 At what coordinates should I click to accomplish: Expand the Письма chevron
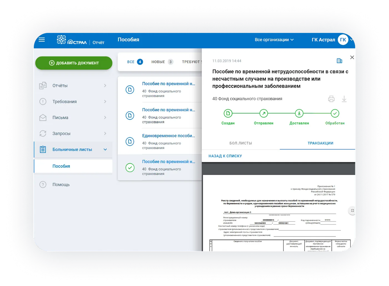105,117
